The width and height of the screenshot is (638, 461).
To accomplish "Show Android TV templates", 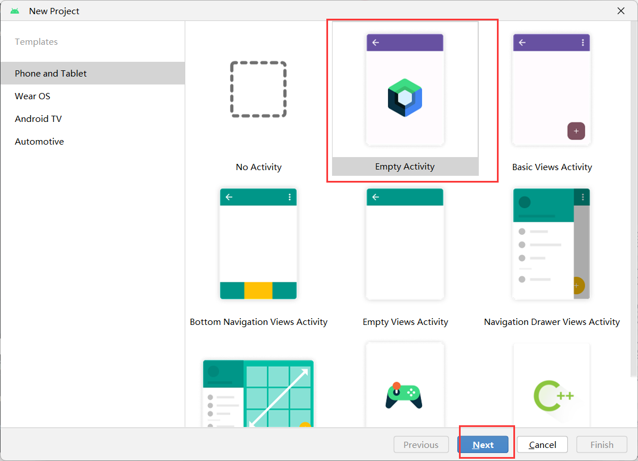I will click(x=93, y=119).
